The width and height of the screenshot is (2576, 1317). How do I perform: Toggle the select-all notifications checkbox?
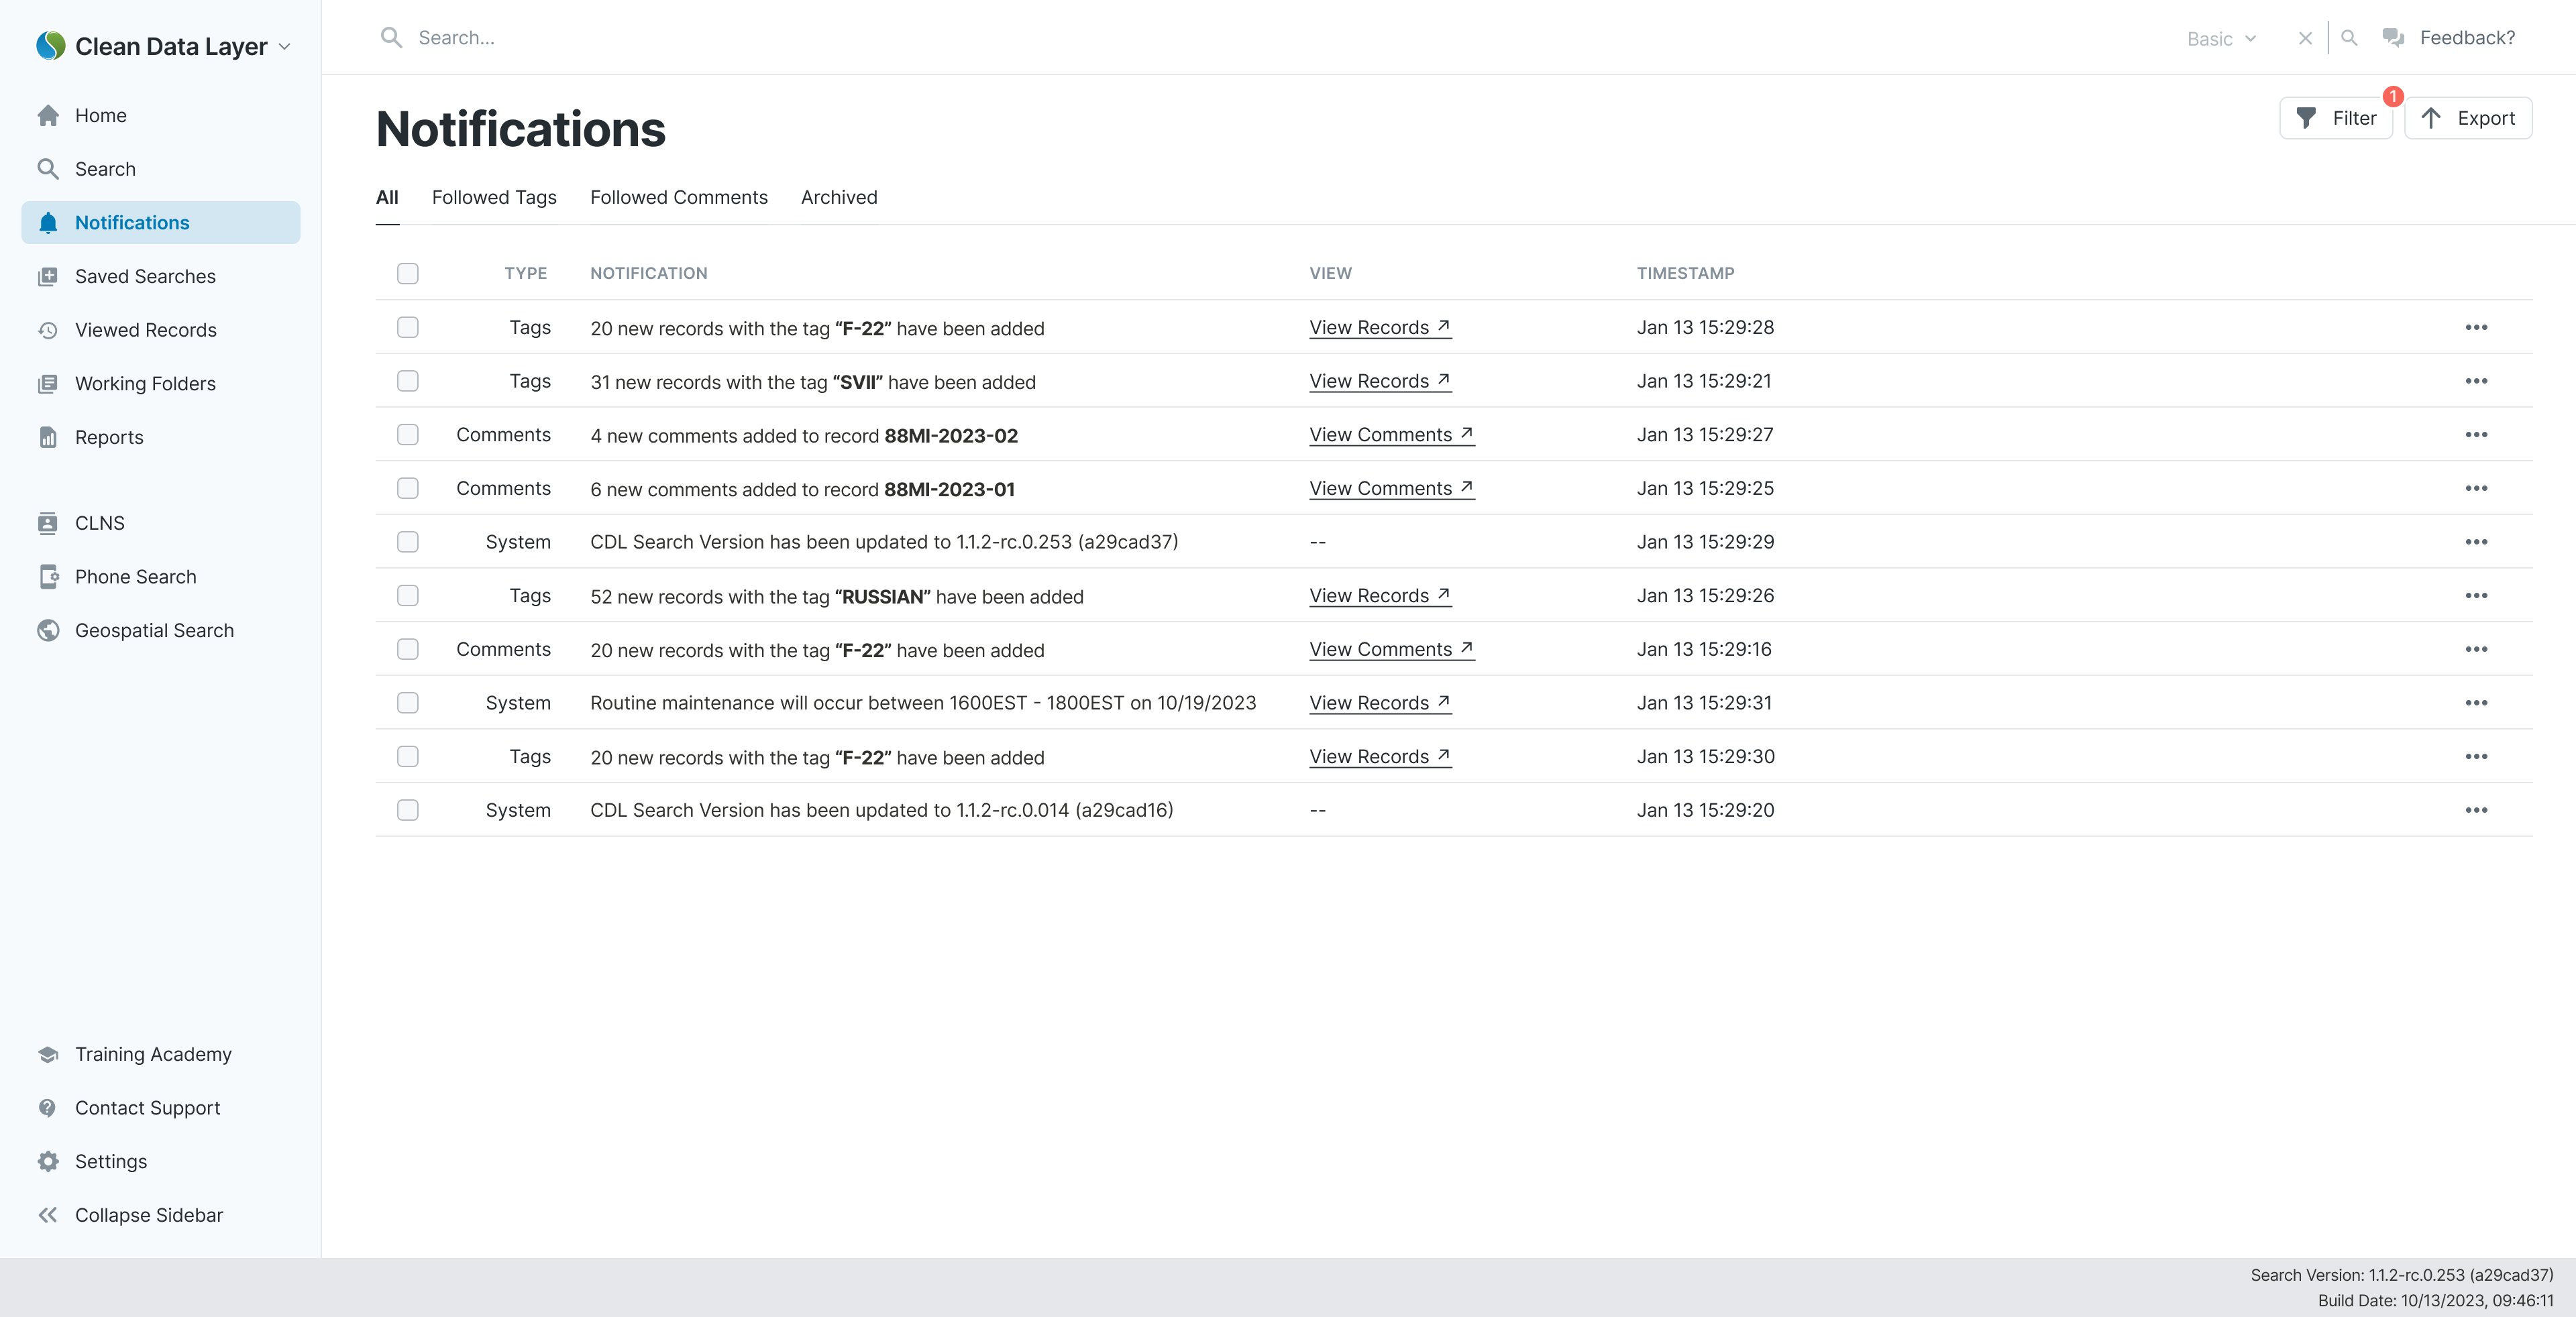tap(407, 273)
